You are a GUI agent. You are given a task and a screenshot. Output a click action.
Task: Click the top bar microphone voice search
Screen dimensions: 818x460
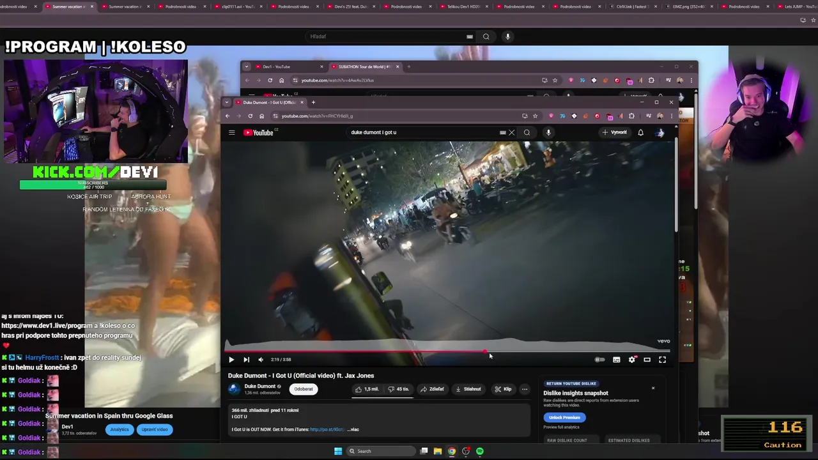click(507, 36)
